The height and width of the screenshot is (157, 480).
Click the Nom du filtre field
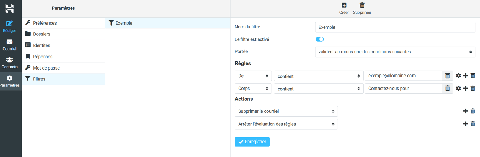[x=395, y=27]
